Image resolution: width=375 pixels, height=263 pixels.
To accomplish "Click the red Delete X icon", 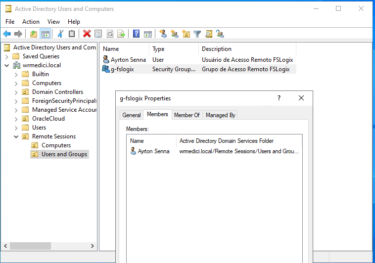I will 87,34.
